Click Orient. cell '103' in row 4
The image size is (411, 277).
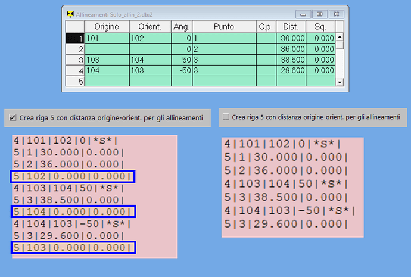[x=150, y=71]
